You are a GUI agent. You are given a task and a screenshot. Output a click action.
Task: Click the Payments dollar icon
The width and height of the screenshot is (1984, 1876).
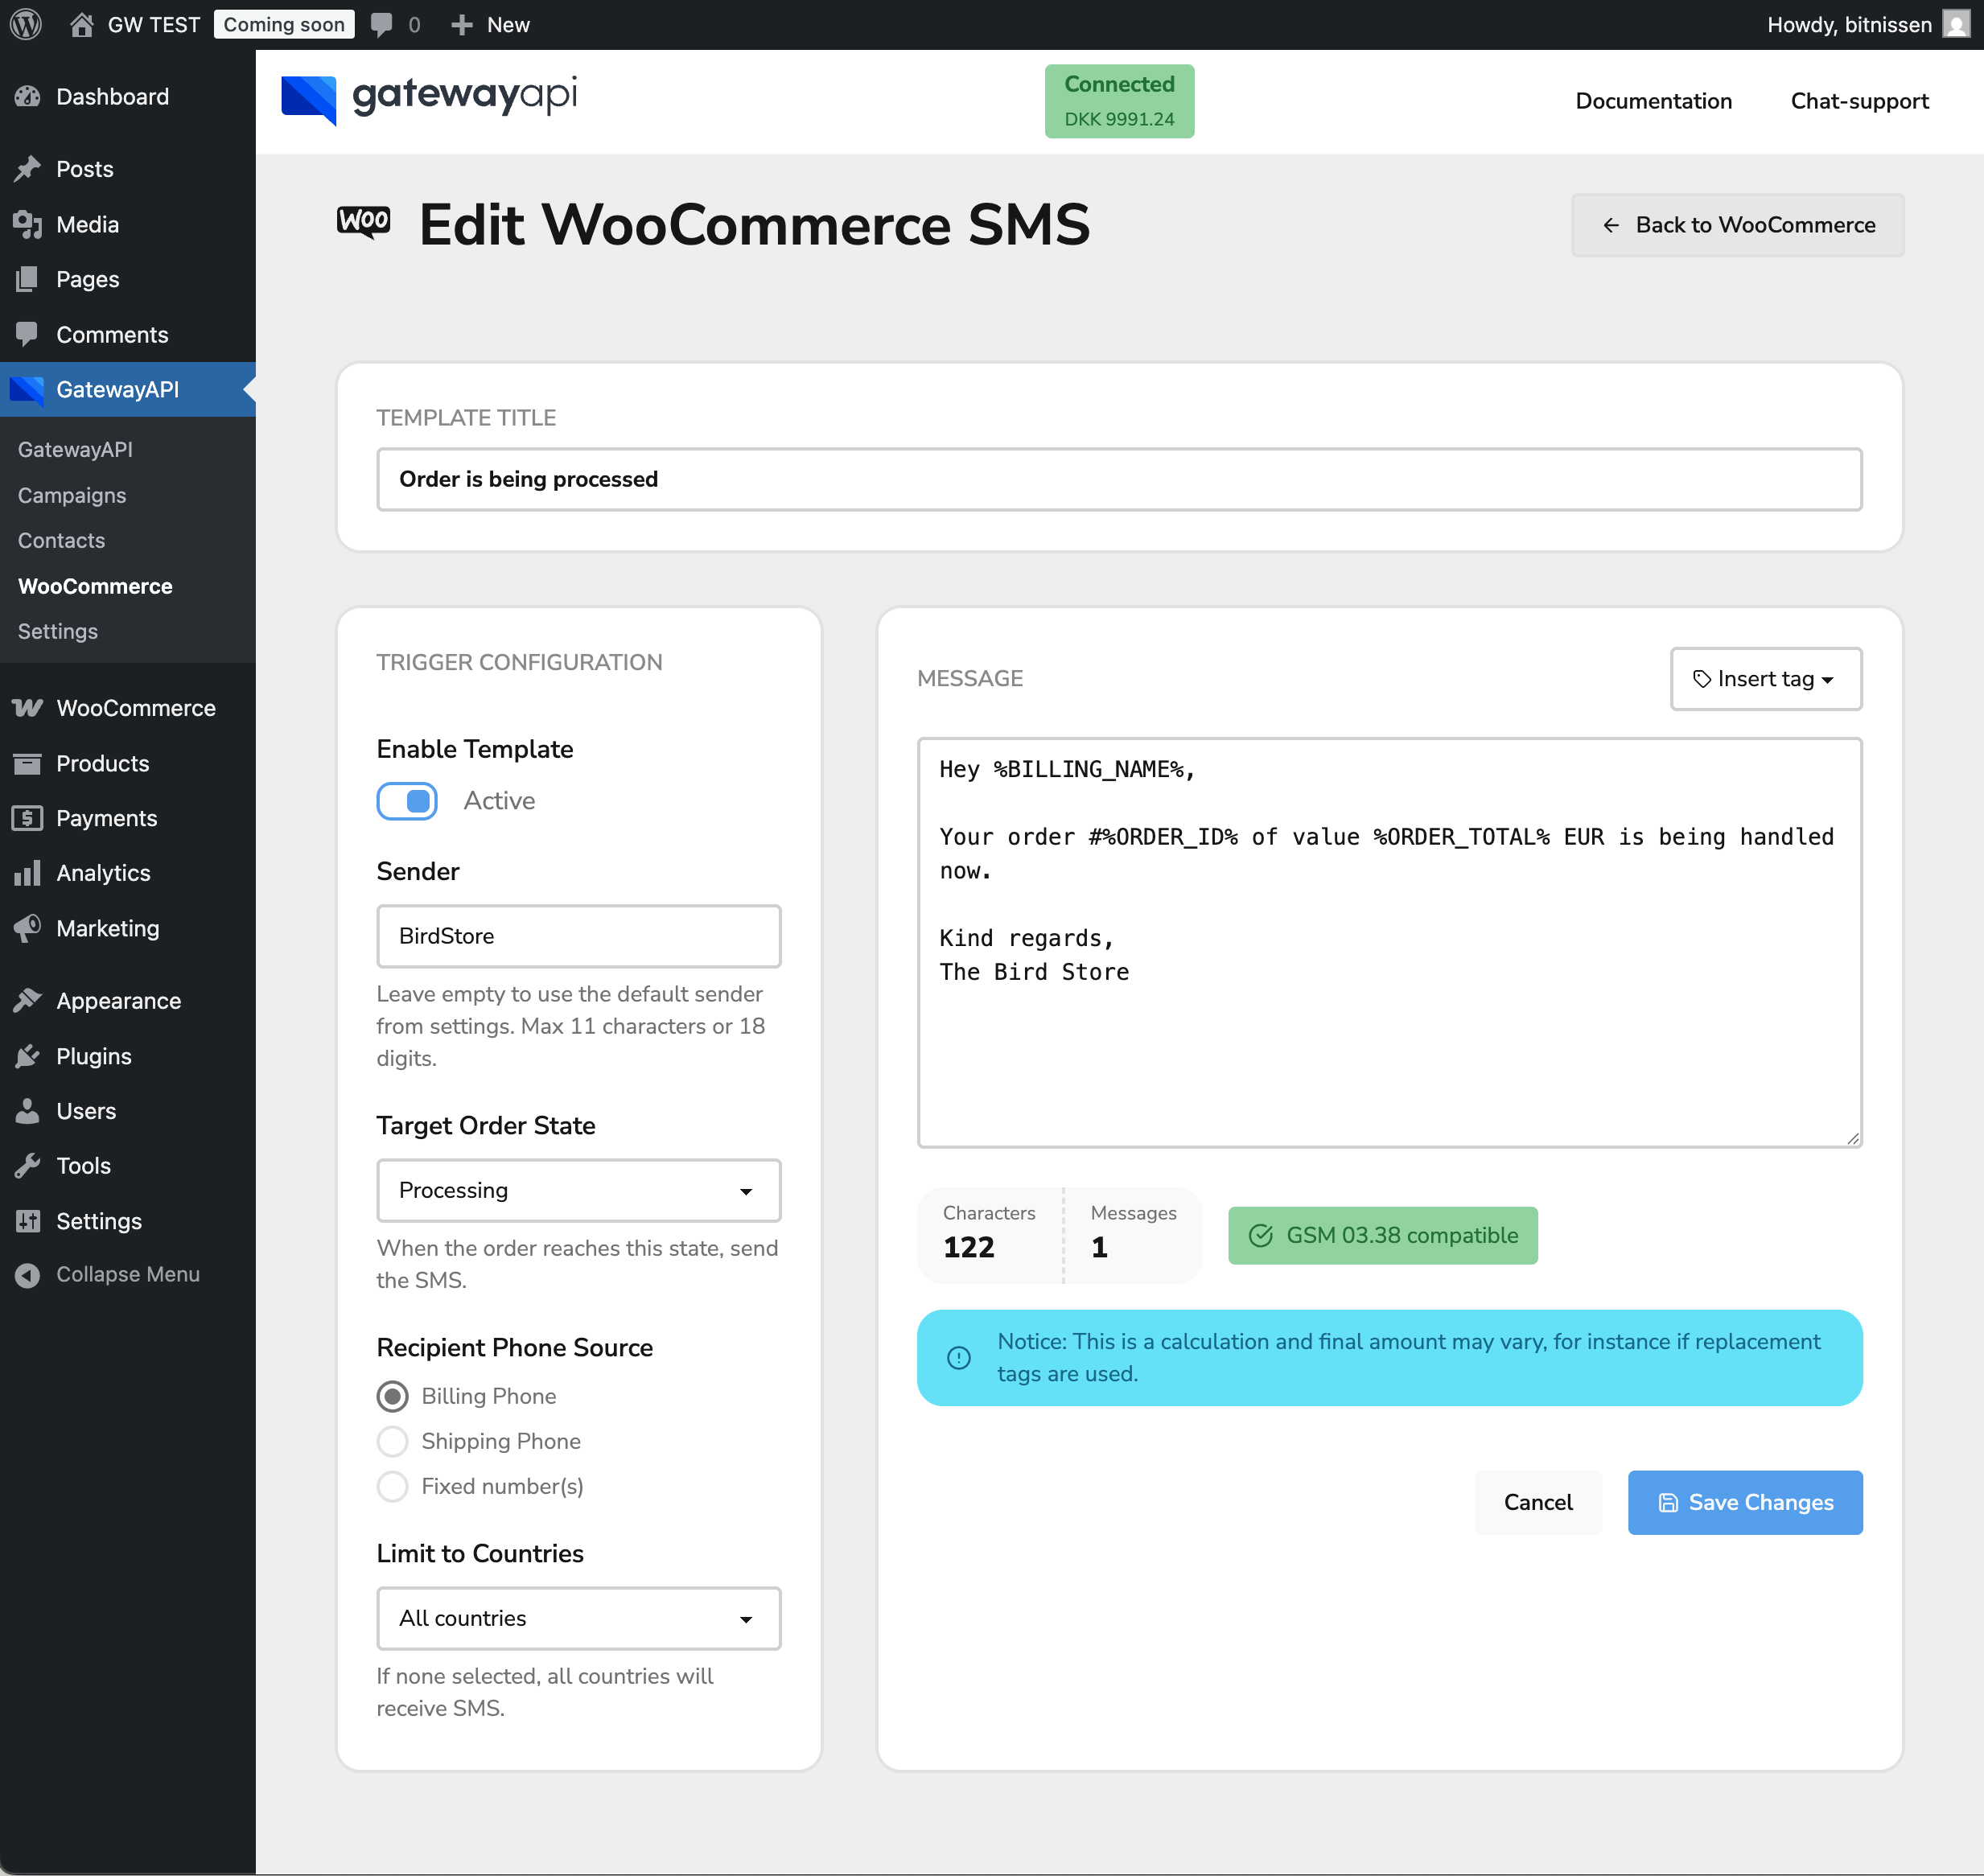tap(28, 818)
